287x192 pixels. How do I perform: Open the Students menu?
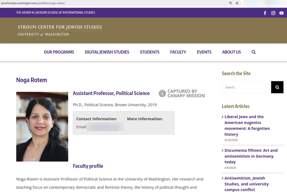[x=150, y=52]
